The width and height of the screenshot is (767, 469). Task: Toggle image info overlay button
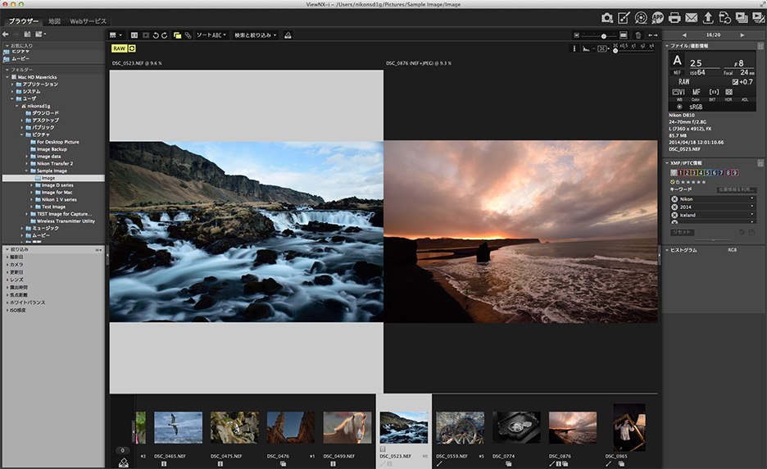[574, 48]
